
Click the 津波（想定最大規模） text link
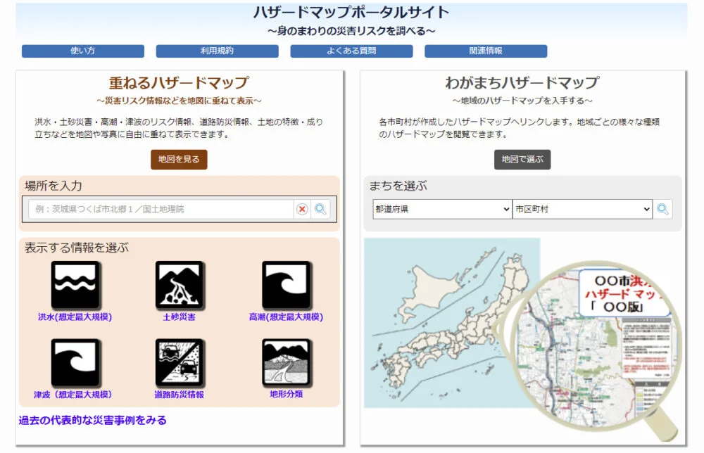[x=73, y=394]
